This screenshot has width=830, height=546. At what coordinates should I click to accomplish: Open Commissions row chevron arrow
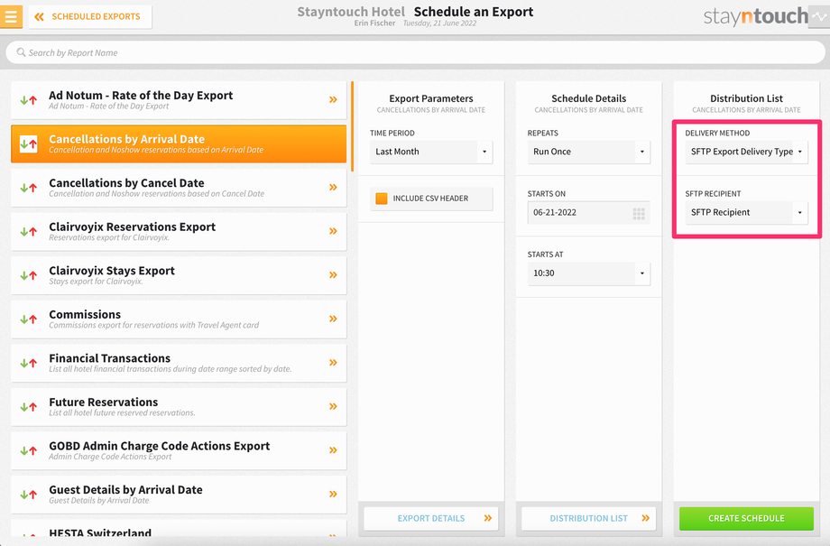pyautogui.click(x=333, y=319)
